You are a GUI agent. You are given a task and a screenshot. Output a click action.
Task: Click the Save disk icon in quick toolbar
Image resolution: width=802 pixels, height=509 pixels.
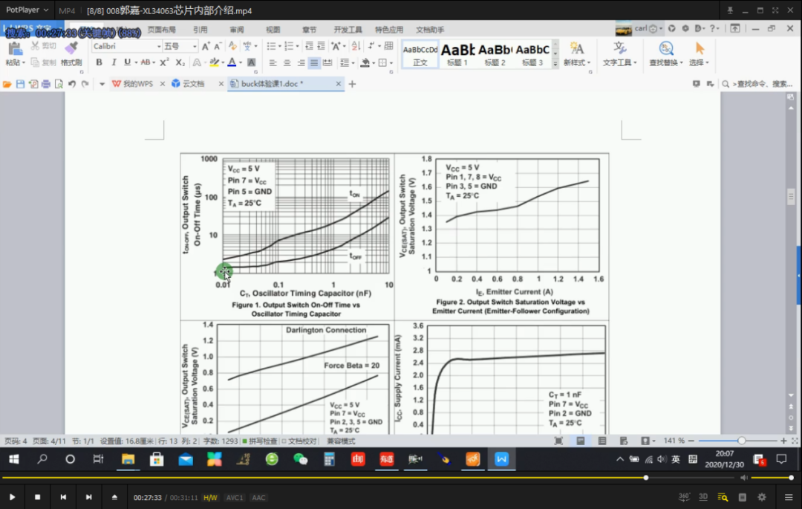click(21, 84)
